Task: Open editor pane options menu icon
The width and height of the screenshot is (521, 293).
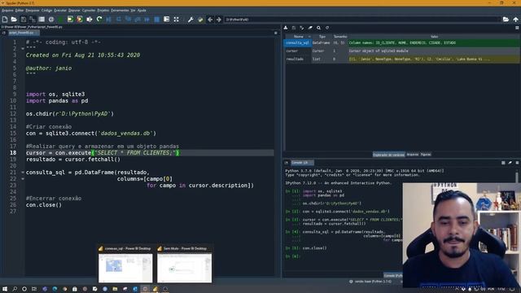Action: 276,33
